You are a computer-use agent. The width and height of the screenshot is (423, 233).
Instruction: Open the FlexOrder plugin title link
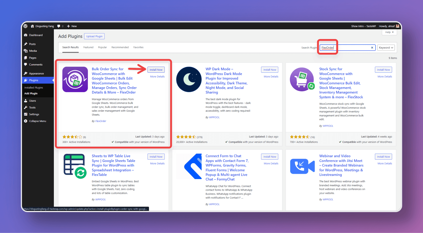point(114,81)
